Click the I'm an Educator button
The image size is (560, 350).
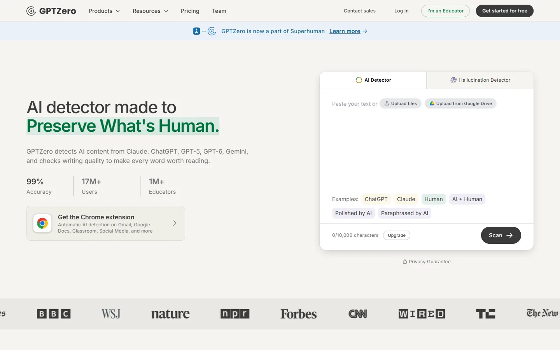coord(445,11)
